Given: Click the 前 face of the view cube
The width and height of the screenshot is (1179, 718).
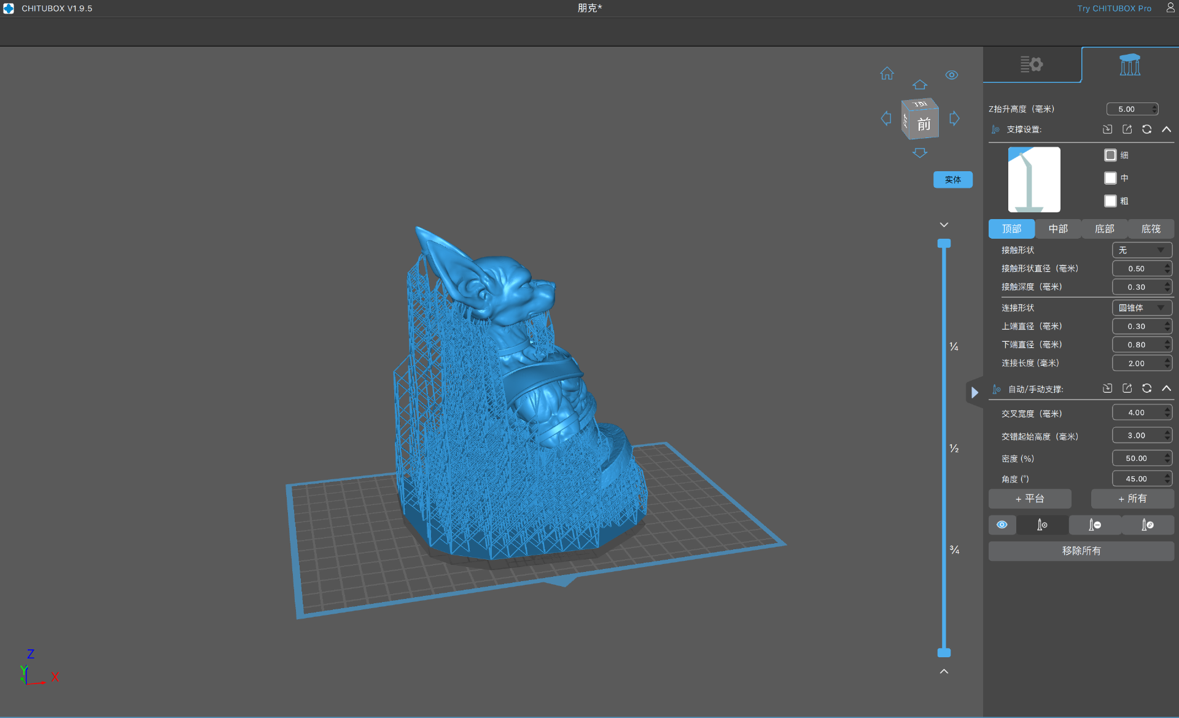Looking at the screenshot, I should point(924,125).
